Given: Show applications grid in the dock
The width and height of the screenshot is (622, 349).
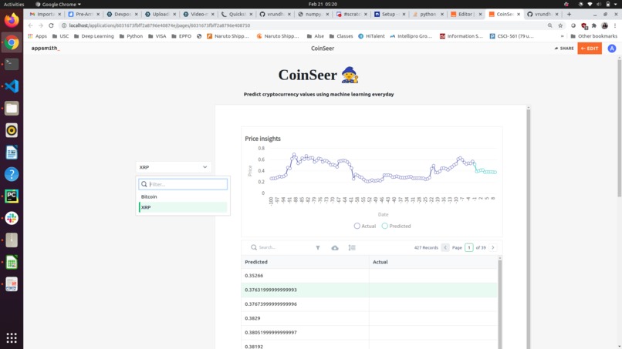Looking at the screenshot, I should (12, 337).
